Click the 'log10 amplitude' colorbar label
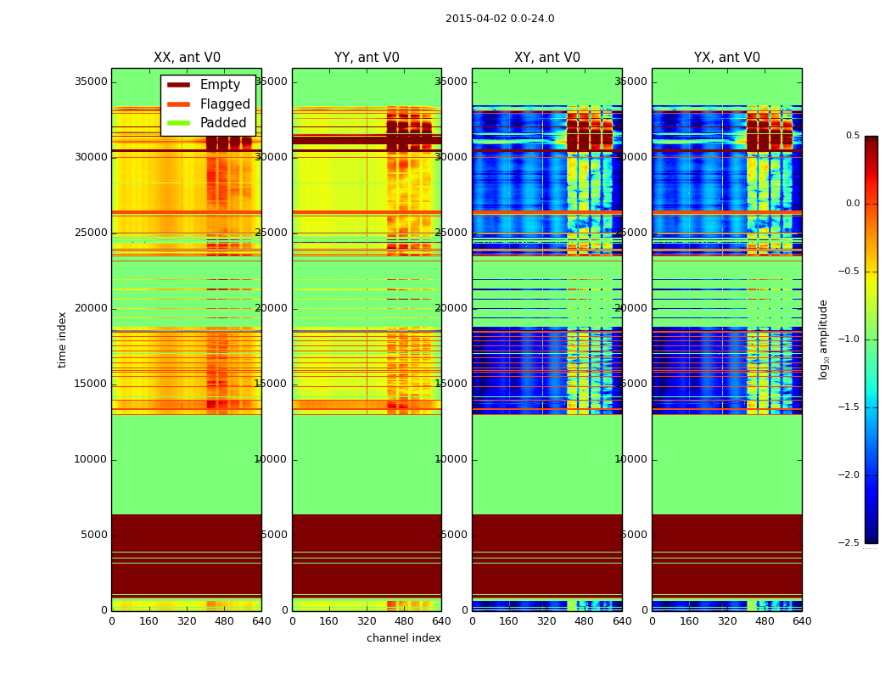The image size is (891, 679). 823,339
